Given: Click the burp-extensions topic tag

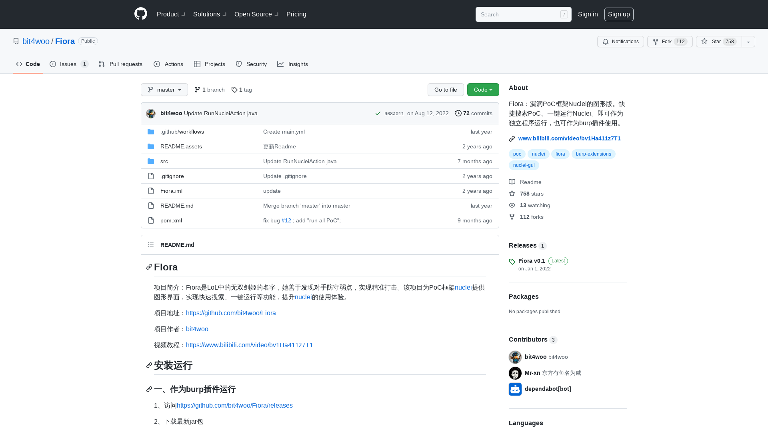Looking at the screenshot, I should pos(594,154).
